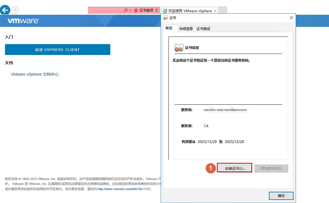Click the browser forward arrow
Image resolution: width=329 pixels, height=203 pixels.
coord(15,10)
